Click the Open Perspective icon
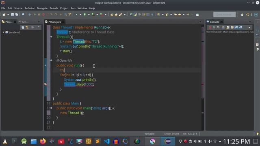Screen dimensions: 260x146 coord(242,15)
